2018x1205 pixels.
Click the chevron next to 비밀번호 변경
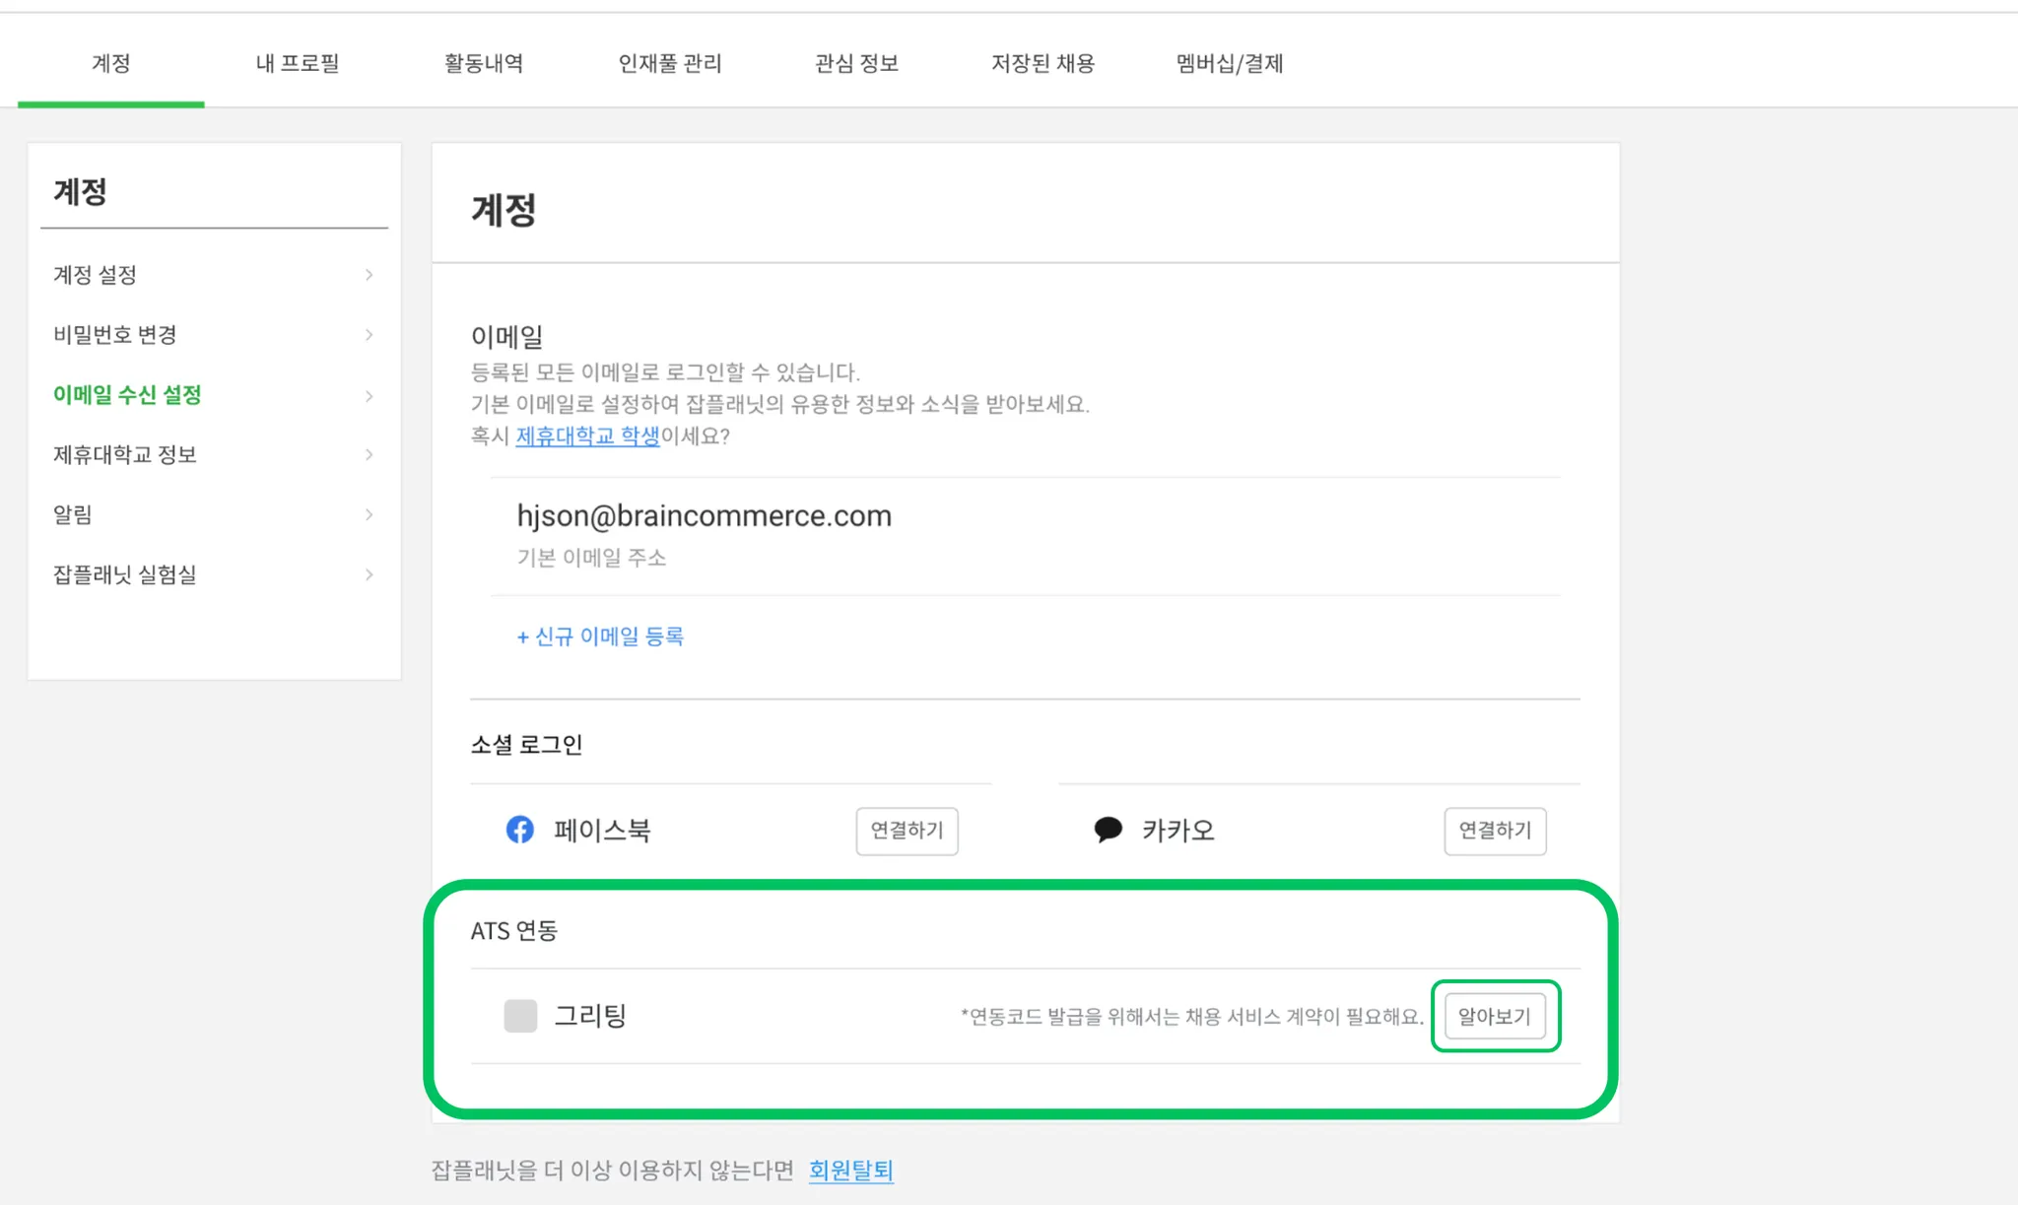(x=369, y=335)
